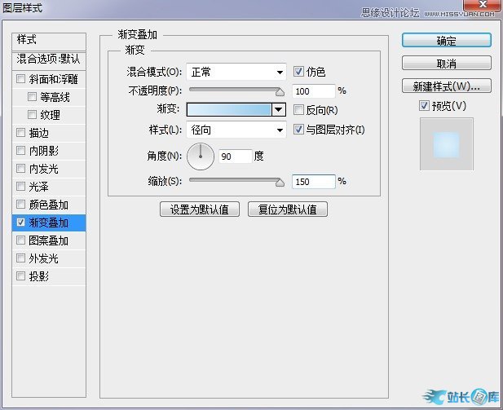The height and width of the screenshot is (410, 503).
Task: Uncheck the 渐变叠加 checkbox
Action: tap(20, 222)
